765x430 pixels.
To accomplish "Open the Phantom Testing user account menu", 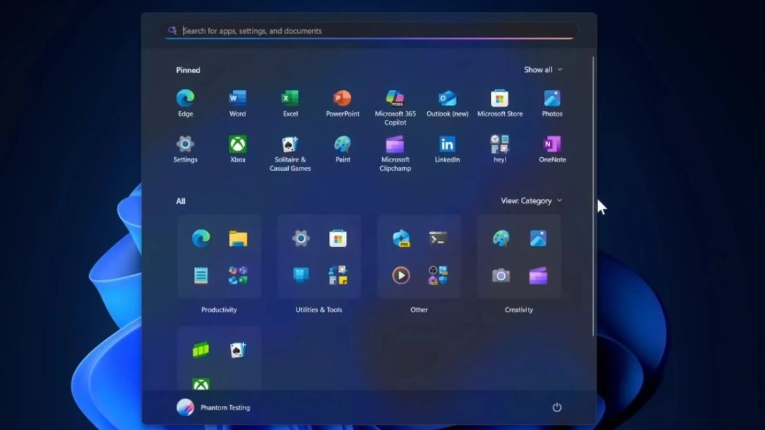I will click(x=214, y=408).
